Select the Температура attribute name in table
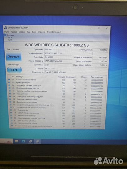The height and width of the screenshot is (169, 127). click(x=23, y=110)
